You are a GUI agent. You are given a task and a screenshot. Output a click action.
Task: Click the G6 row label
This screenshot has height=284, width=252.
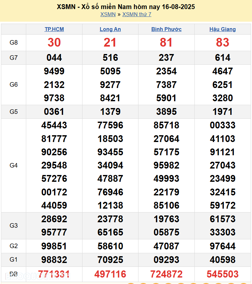point(14,84)
